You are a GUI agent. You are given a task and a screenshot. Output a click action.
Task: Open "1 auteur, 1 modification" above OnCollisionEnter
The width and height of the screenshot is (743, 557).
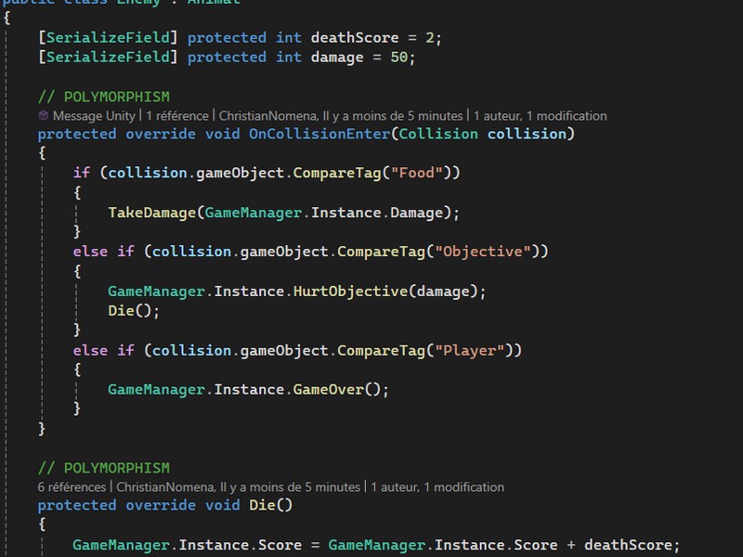click(x=540, y=116)
